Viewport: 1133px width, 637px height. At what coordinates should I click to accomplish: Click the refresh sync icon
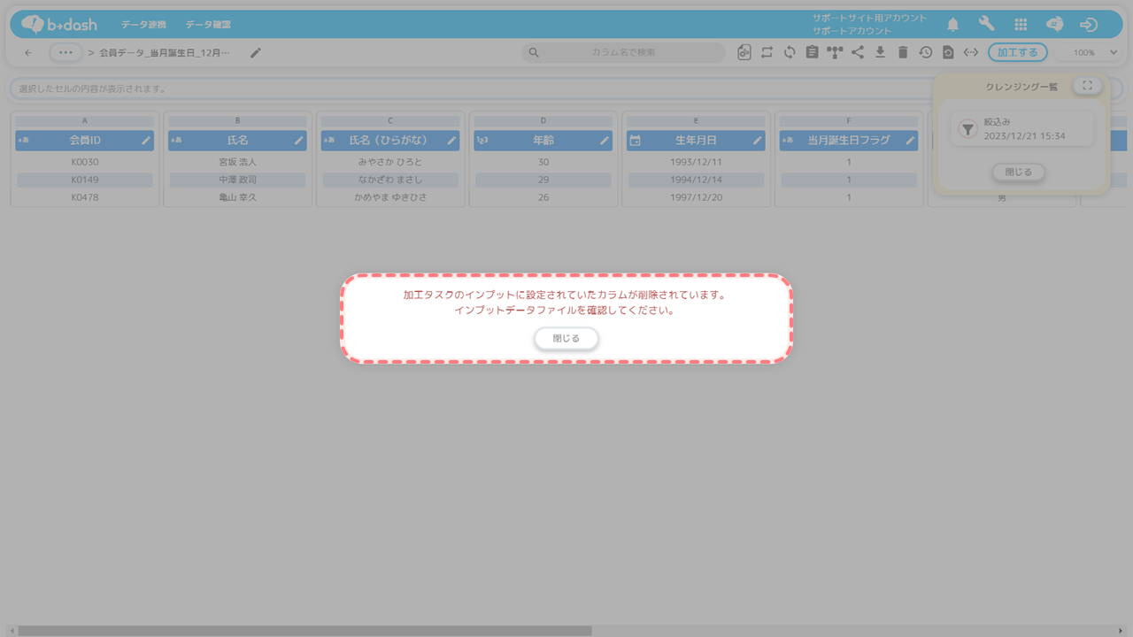[790, 52]
